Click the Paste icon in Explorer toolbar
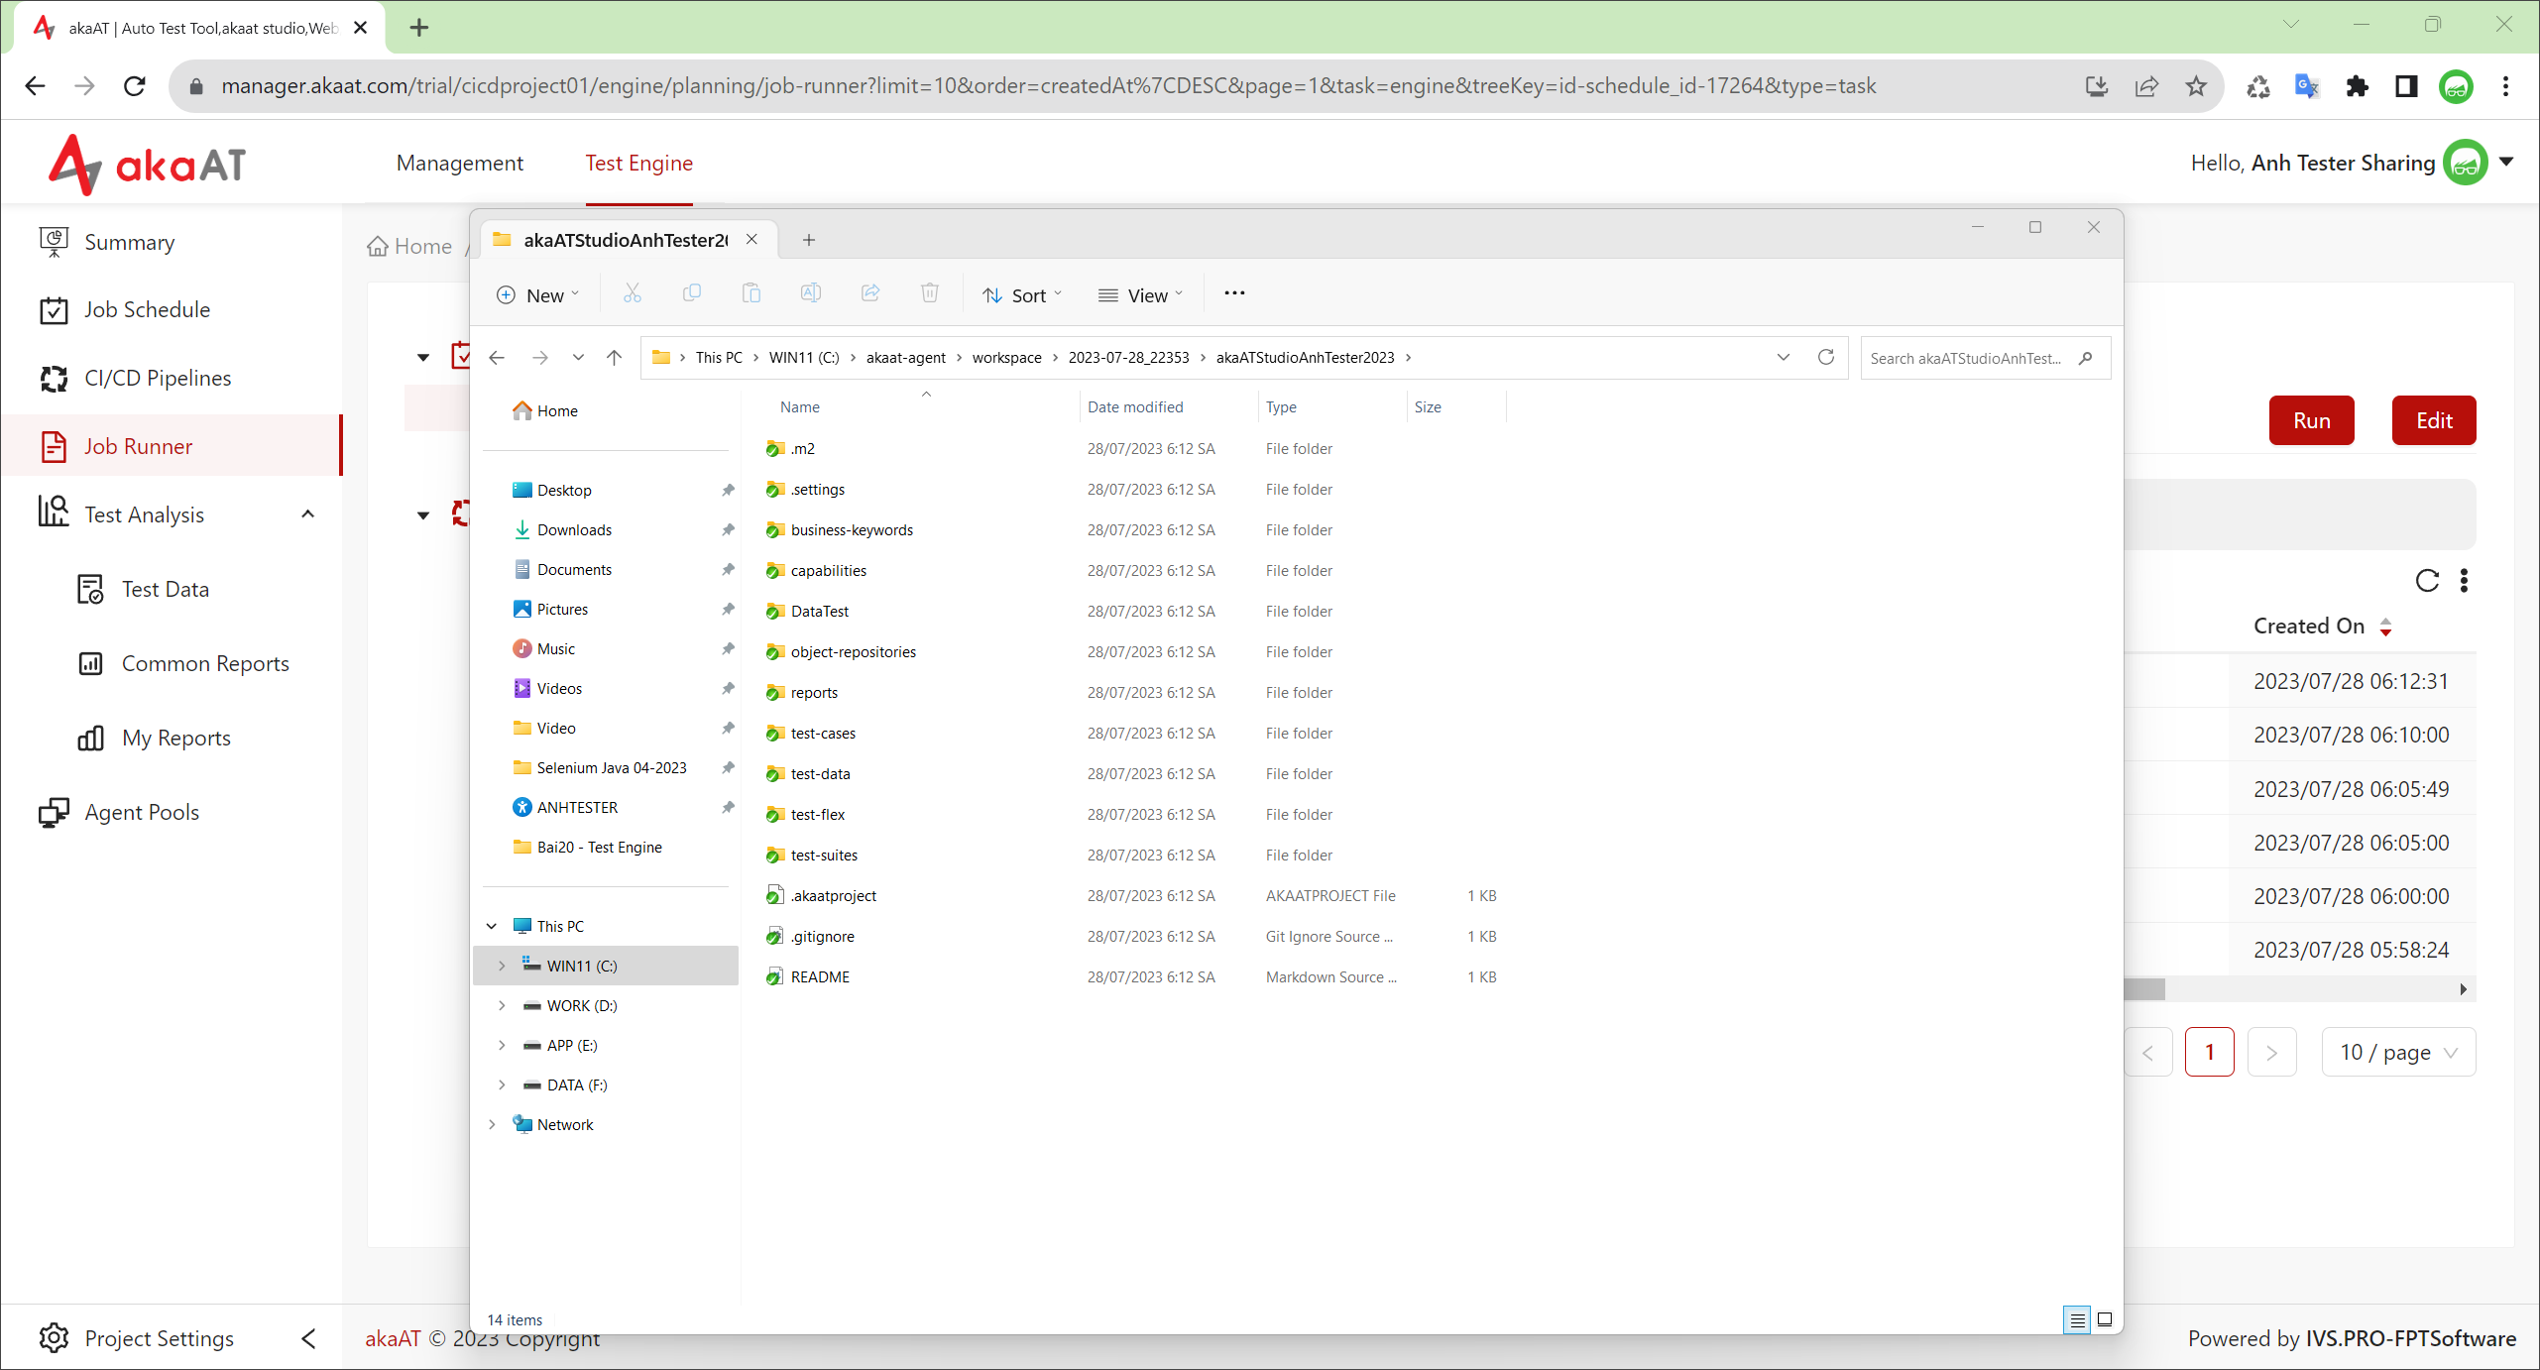The width and height of the screenshot is (2540, 1370). coord(751,293)
